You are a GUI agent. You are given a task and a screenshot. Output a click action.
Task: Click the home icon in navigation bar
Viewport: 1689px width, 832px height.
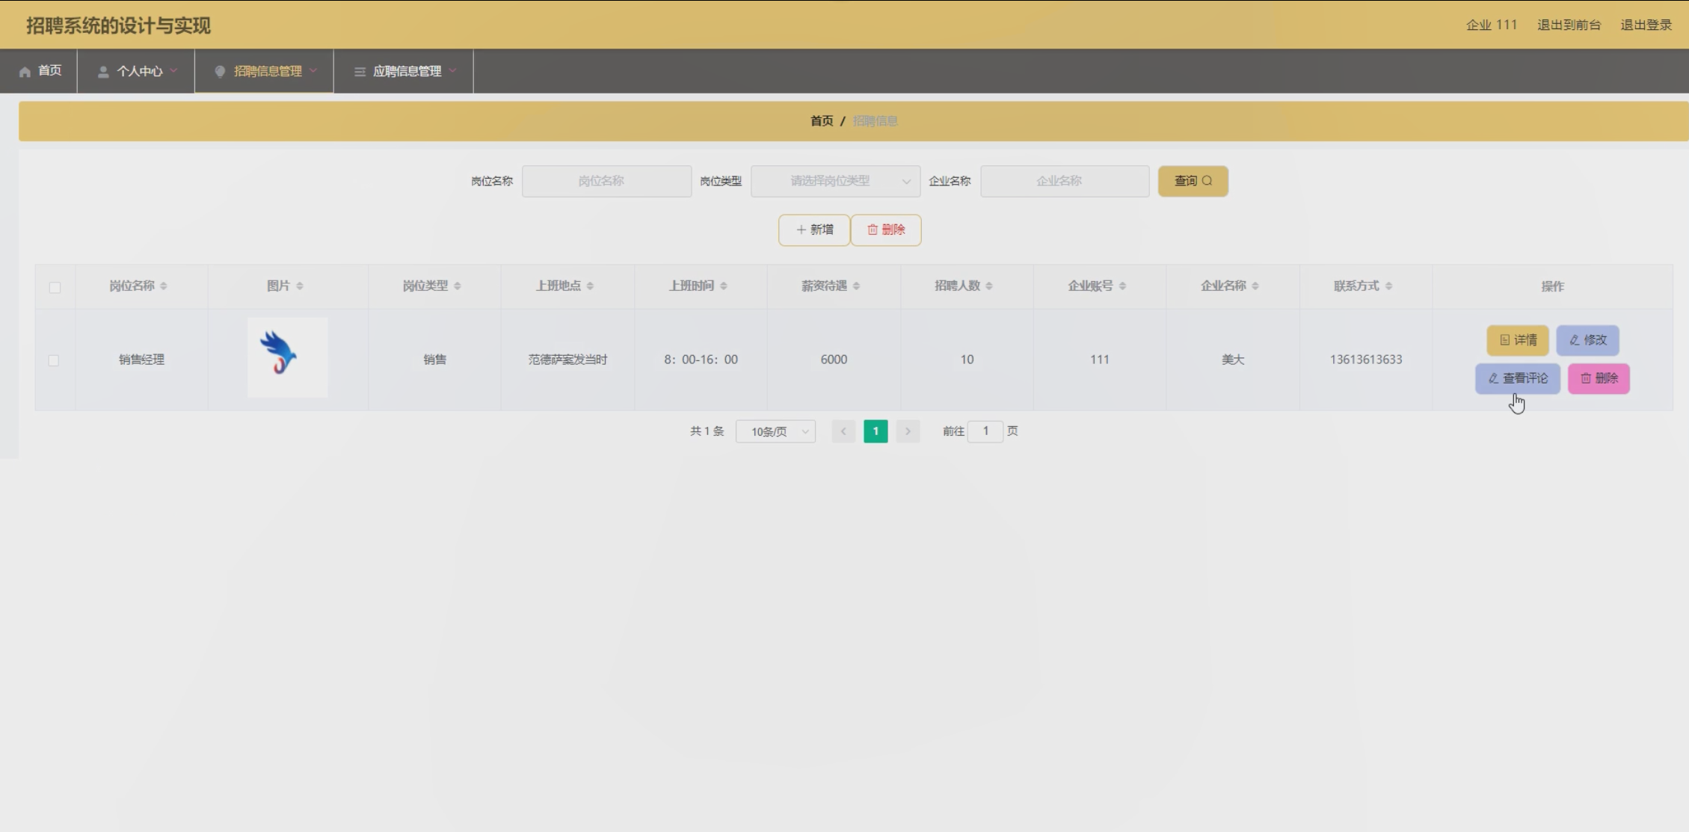pyautogui.click(x=25, y=72)
